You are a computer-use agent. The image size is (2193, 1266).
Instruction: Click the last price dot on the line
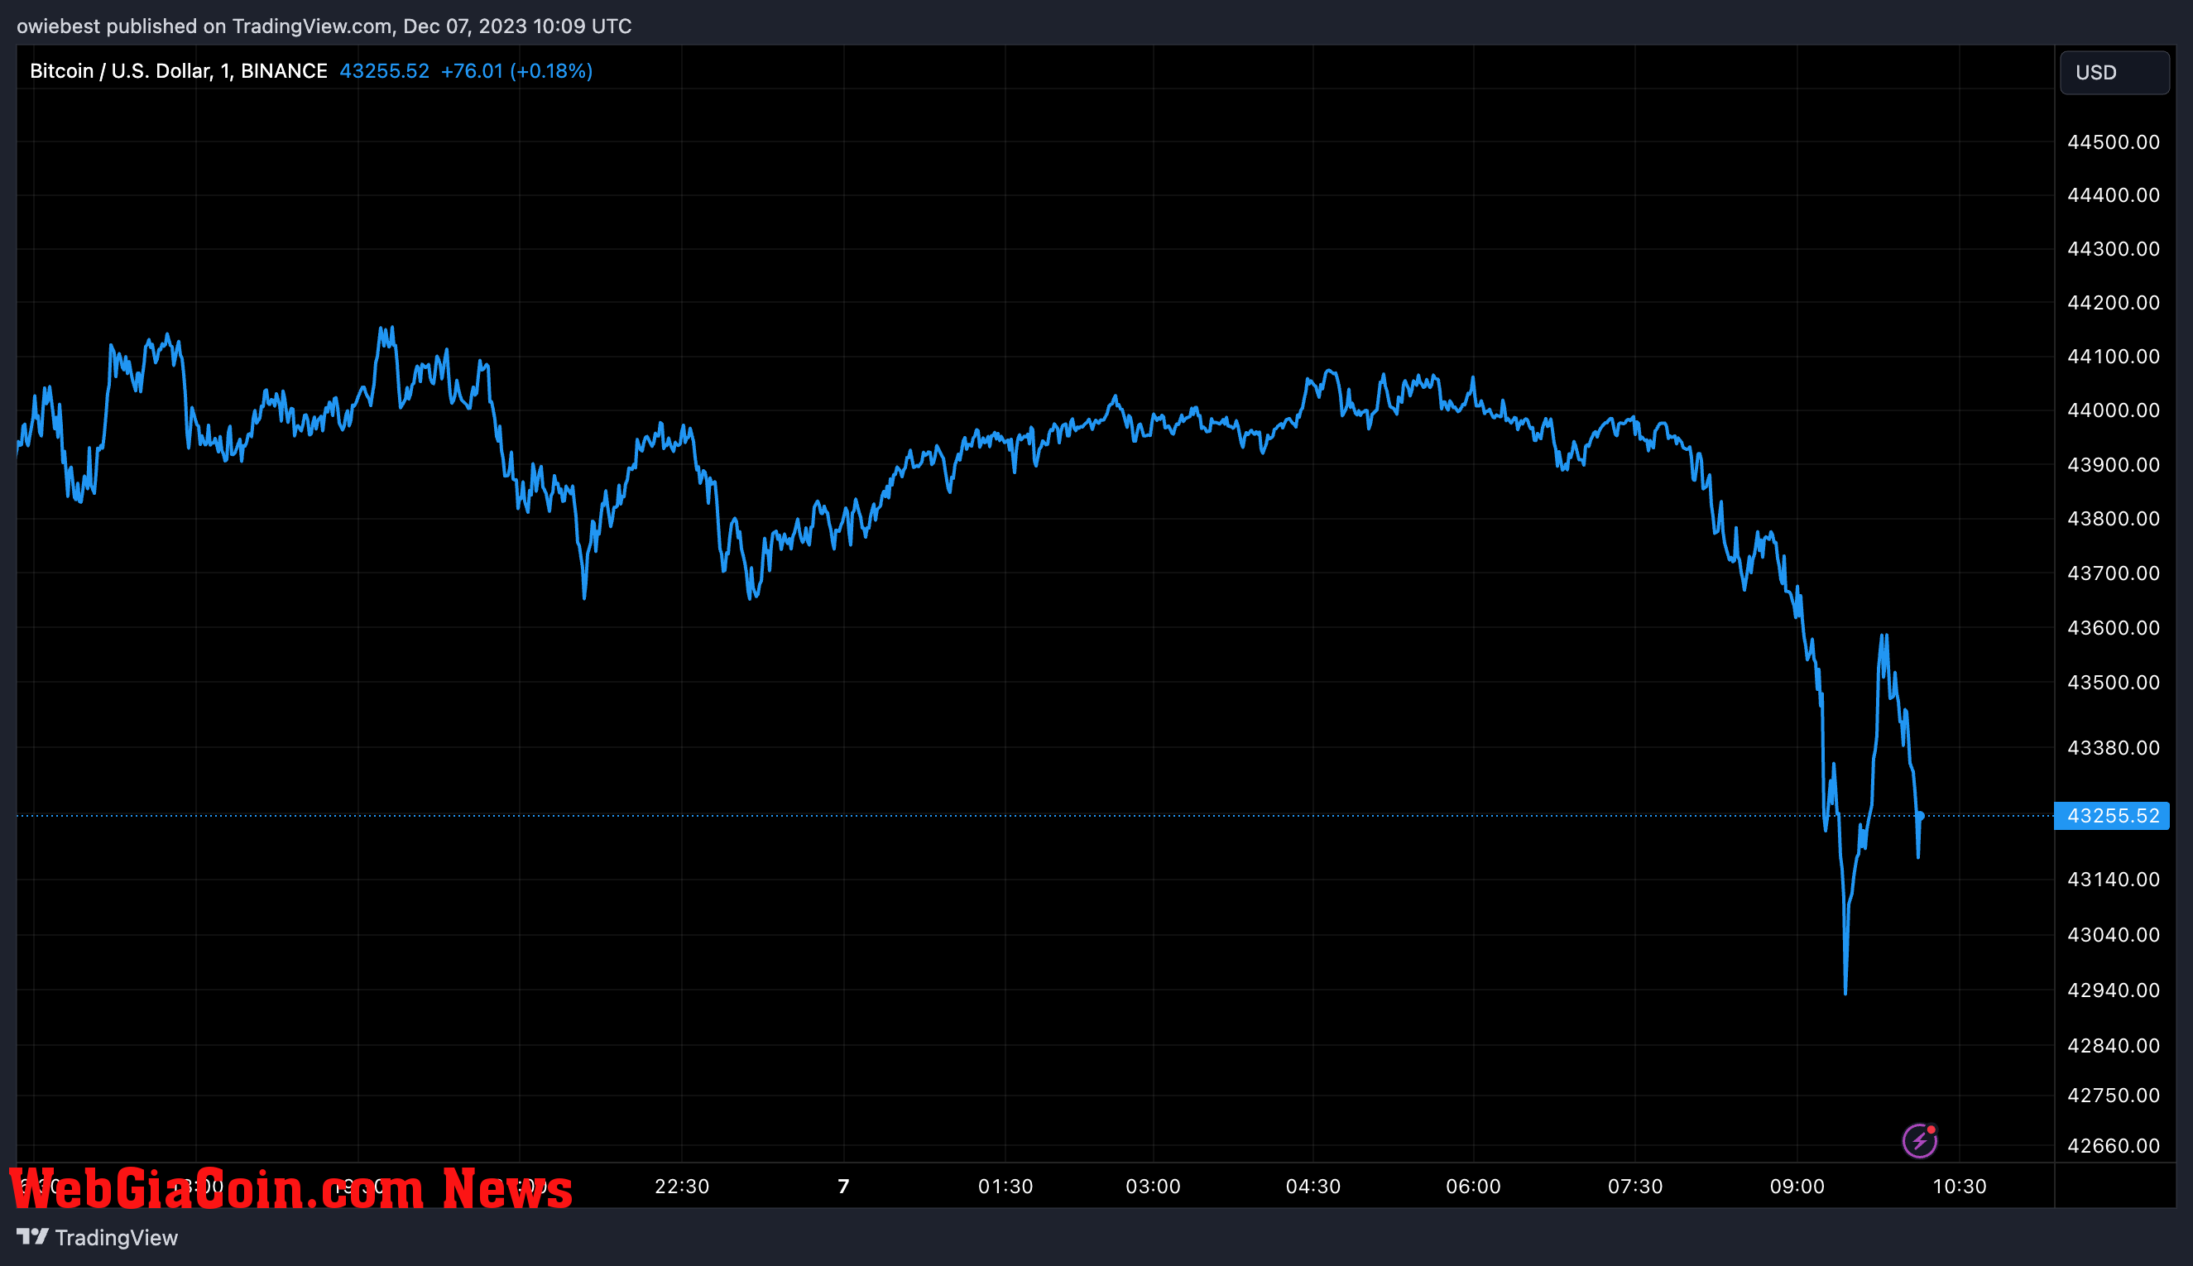pyautogui.click(x=1919, y=816)
